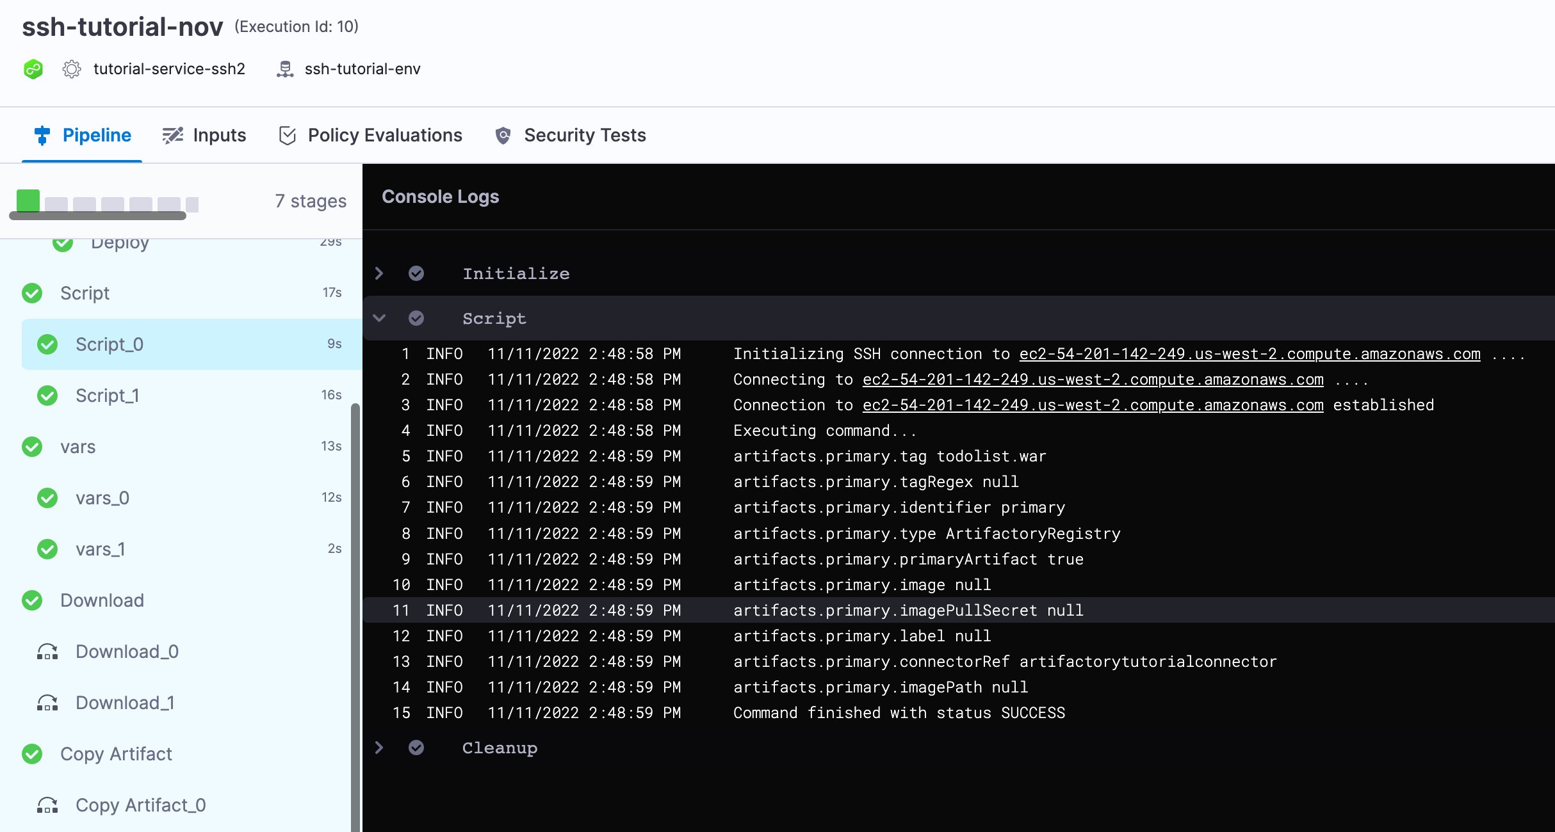Click the Copy Artifact_0 pending step icon
This screenshot has height=832, width=1555.
coord(47,805)
